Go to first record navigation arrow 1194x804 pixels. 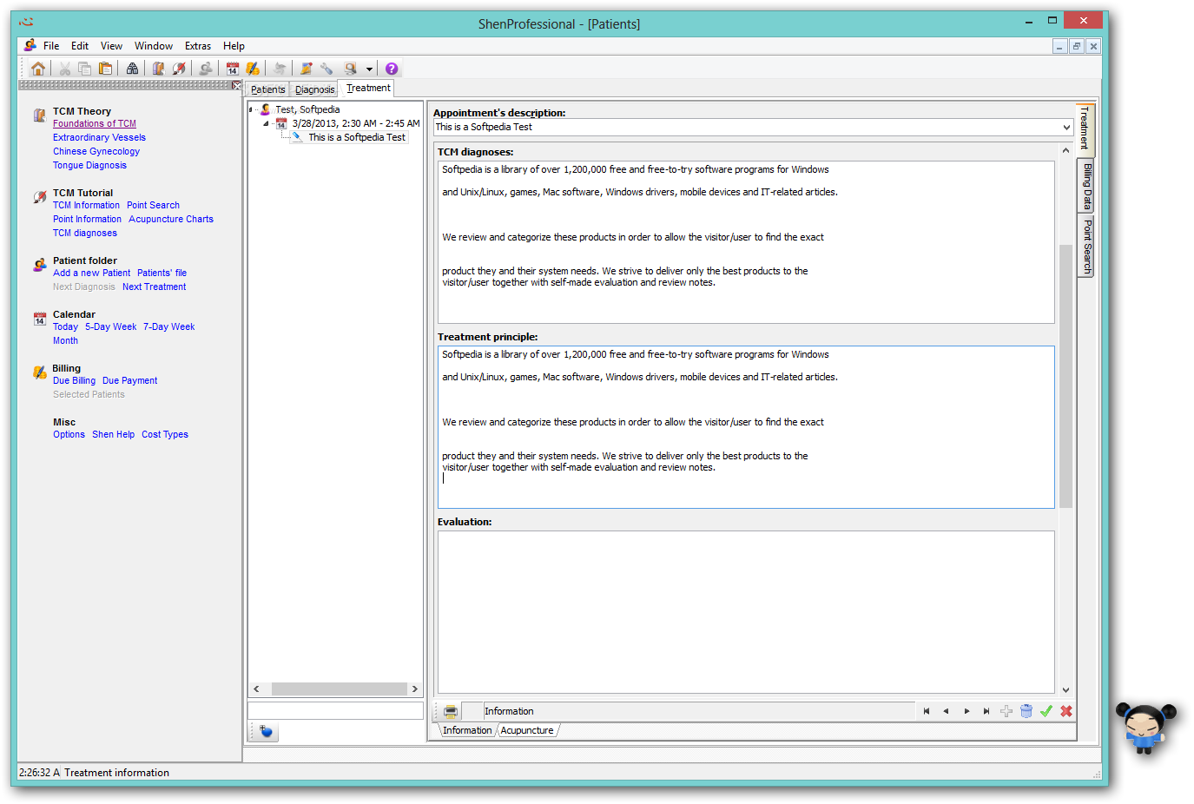tap(927, 711)
